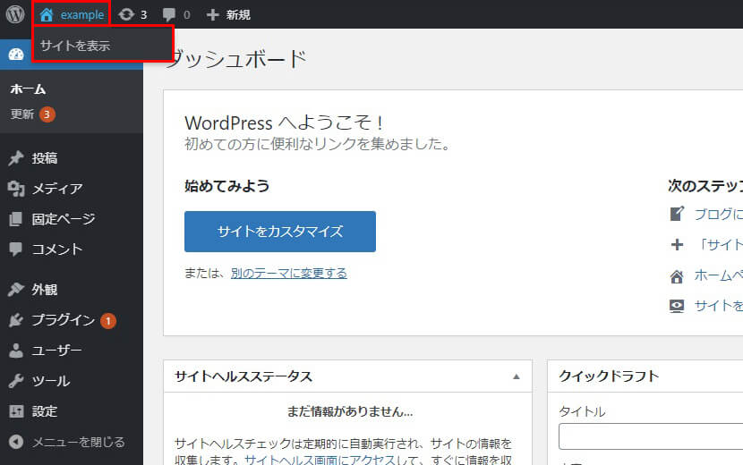
Task: Click サイトをカスタマイズ button
Action: 280,232
